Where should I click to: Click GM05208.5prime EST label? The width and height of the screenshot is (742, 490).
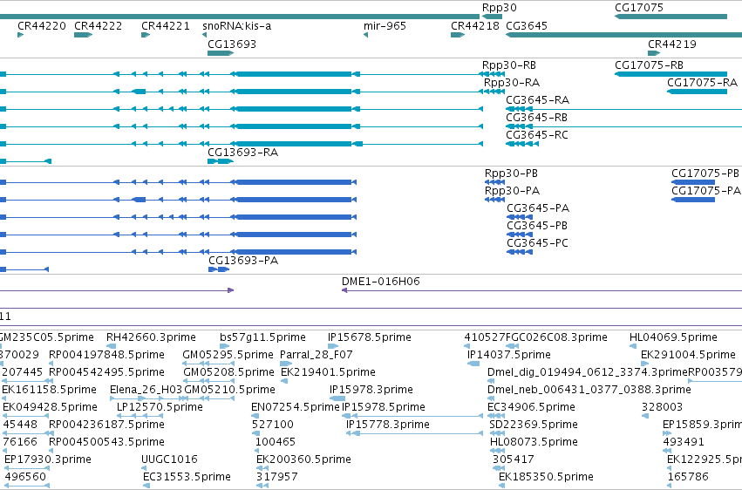(229, 372)
